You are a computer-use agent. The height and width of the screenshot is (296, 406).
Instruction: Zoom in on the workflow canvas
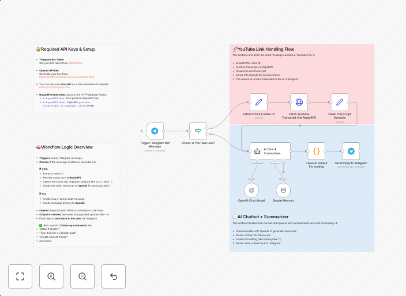click(x=51, y=276)
